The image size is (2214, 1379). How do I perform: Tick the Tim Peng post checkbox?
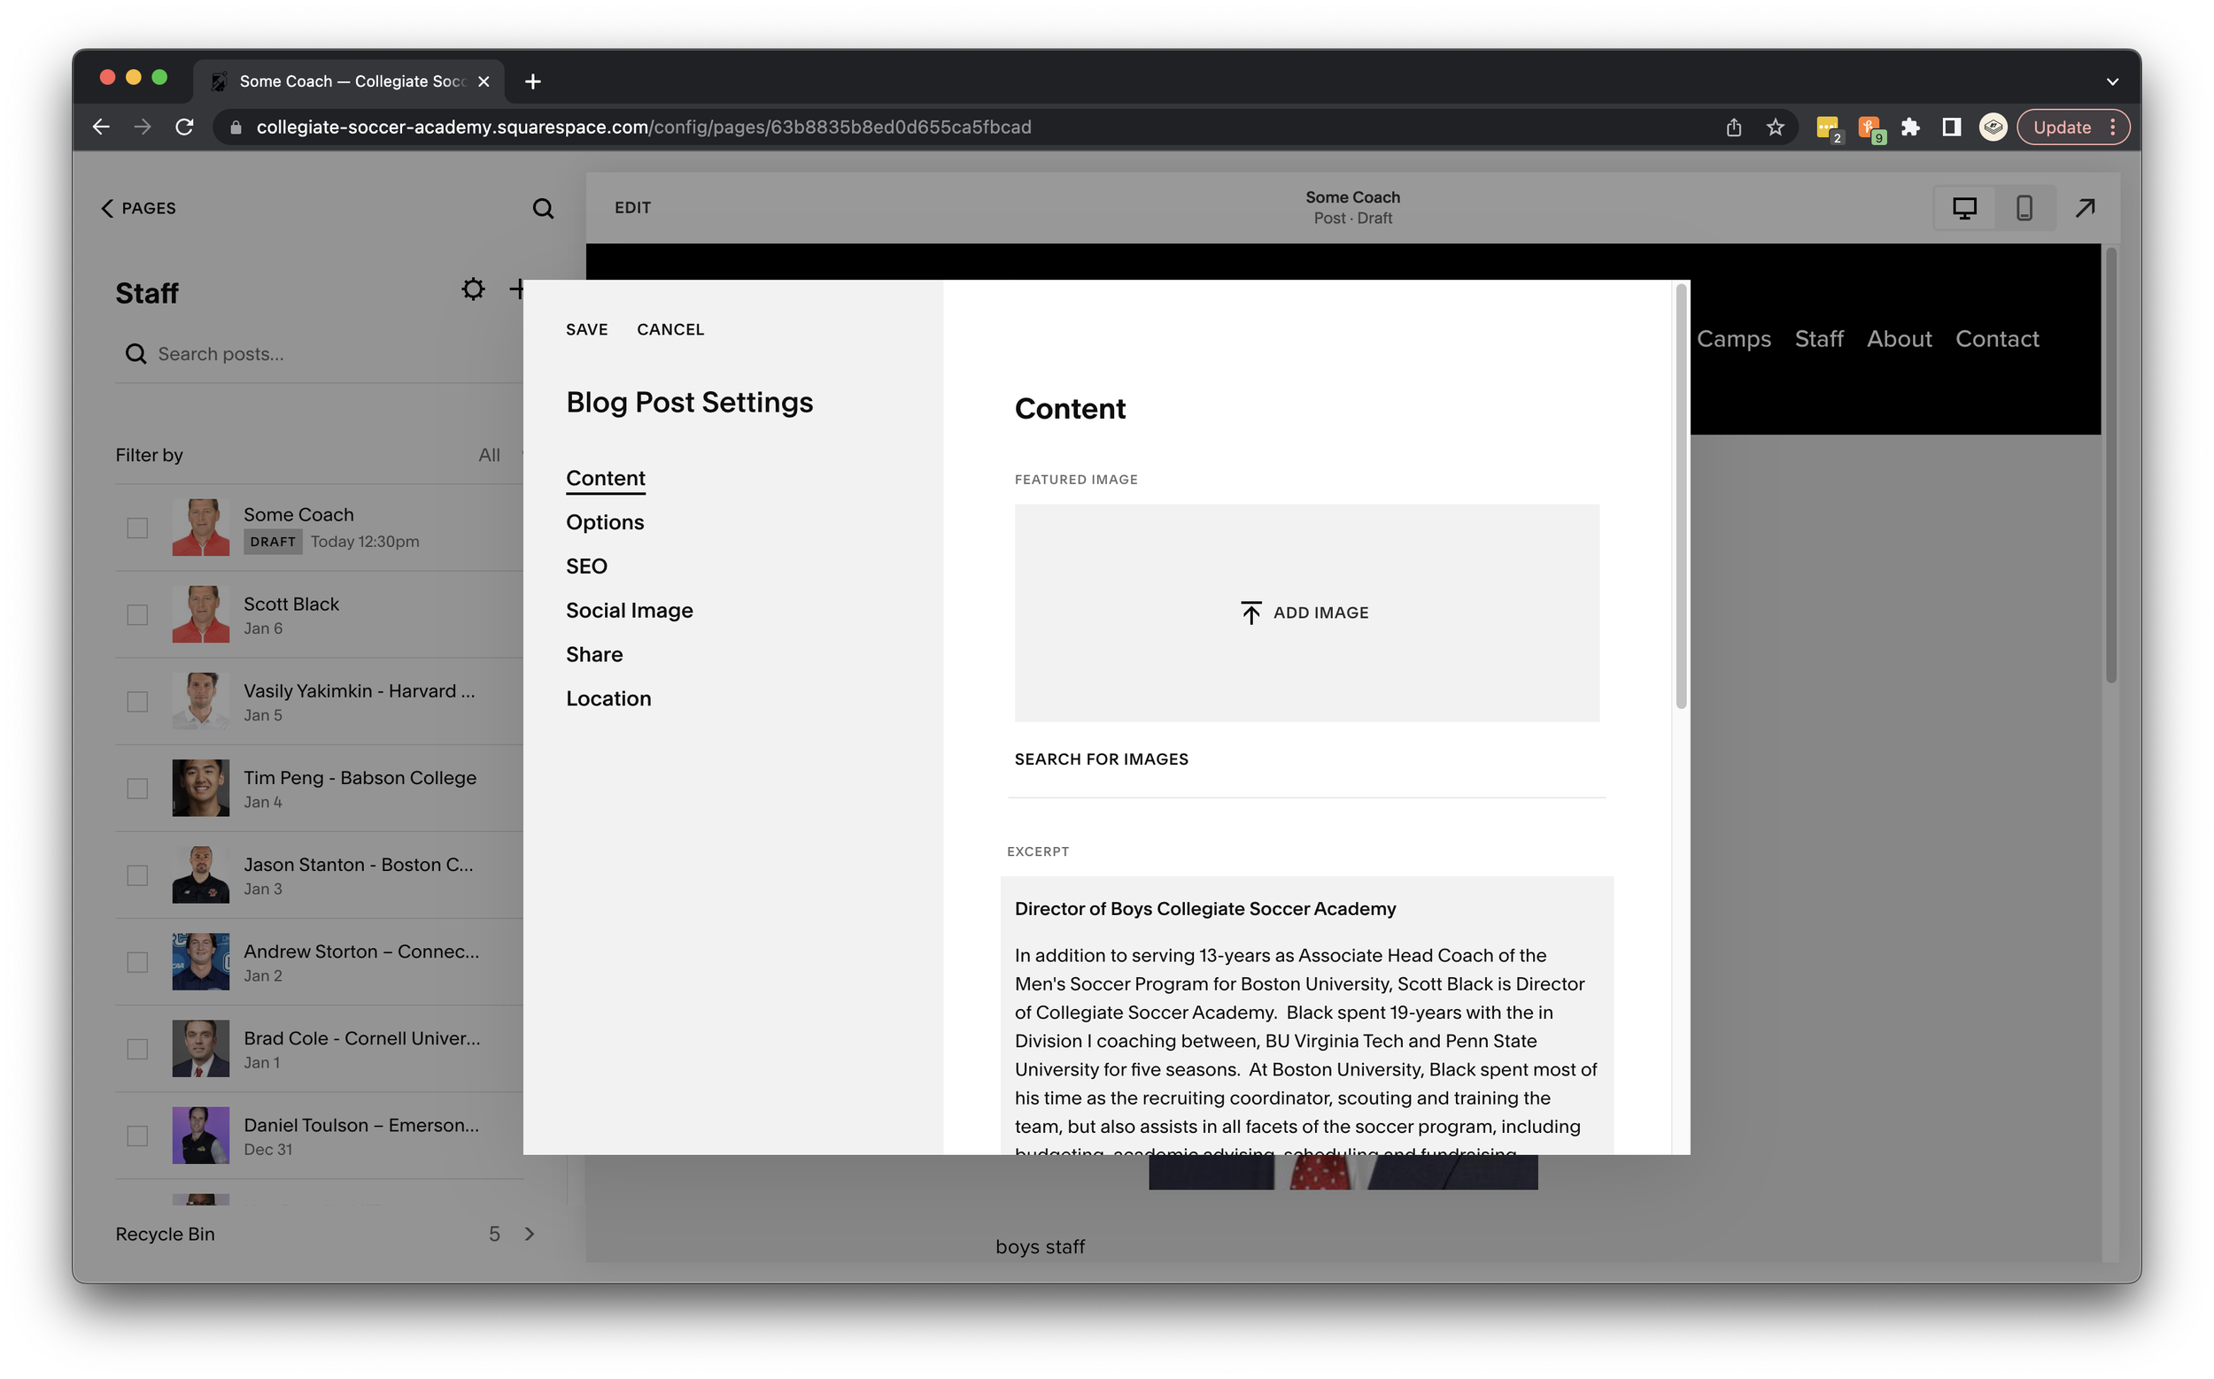137,788
